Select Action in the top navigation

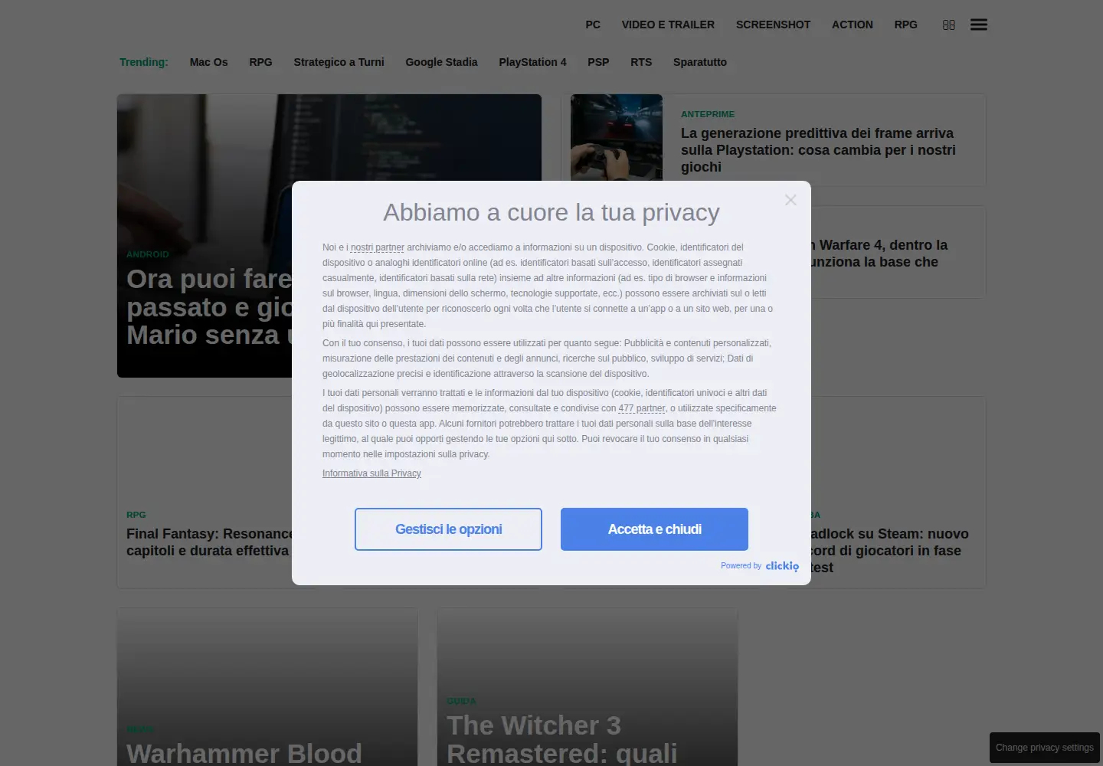[x=853, y=25]
